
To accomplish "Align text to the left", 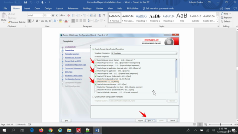I will (73, 21).
